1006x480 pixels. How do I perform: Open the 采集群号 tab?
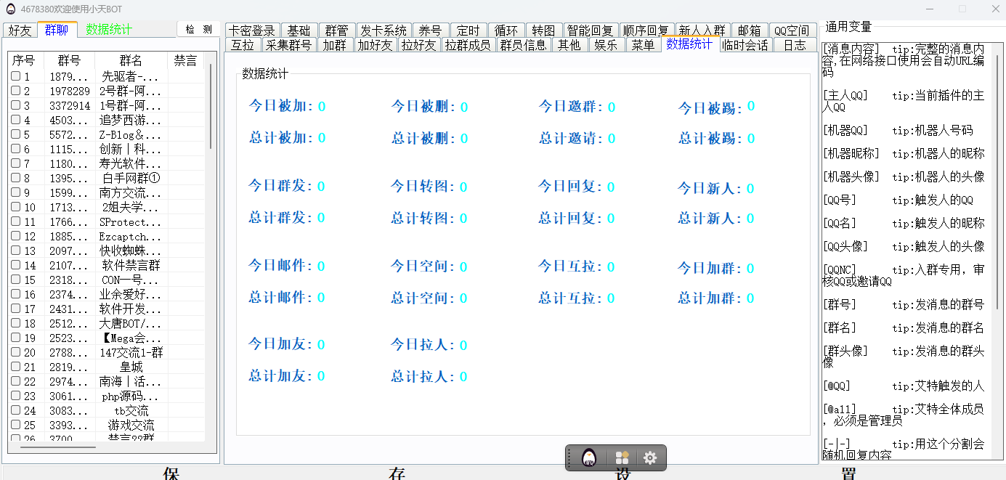click(x=288, y=45)
